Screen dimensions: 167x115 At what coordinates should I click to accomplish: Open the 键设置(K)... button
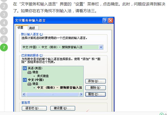tap(63, 108)
